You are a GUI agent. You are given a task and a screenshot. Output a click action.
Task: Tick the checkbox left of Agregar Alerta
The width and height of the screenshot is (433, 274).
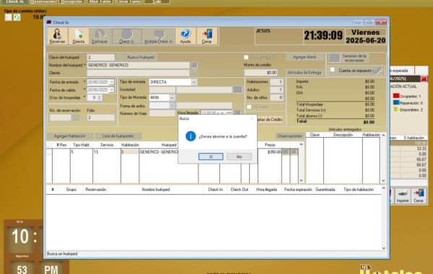[246, 57]
